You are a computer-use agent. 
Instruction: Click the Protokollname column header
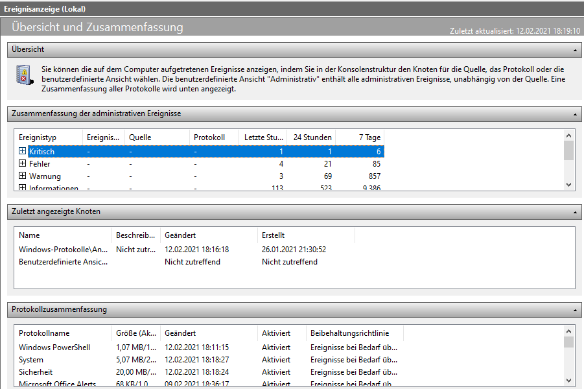[63, 333]
